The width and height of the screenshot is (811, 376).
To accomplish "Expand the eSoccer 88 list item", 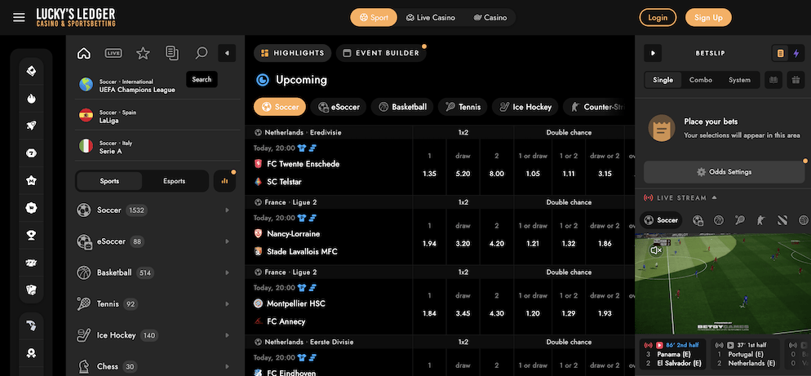I will 153,241.
